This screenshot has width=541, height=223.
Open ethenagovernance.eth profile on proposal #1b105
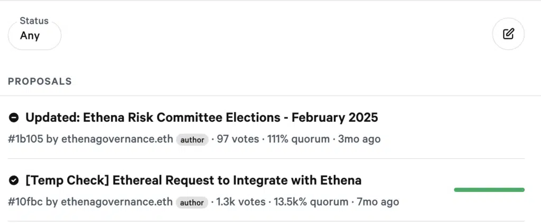click(x=117, y=139)
